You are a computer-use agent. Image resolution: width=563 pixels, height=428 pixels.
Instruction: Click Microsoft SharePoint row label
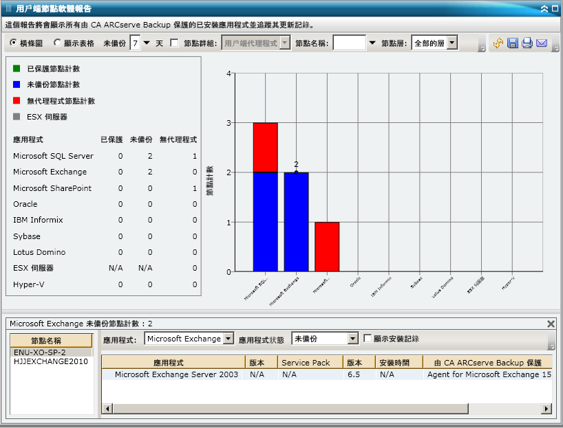pyautogui.click(x=52, y=188)
